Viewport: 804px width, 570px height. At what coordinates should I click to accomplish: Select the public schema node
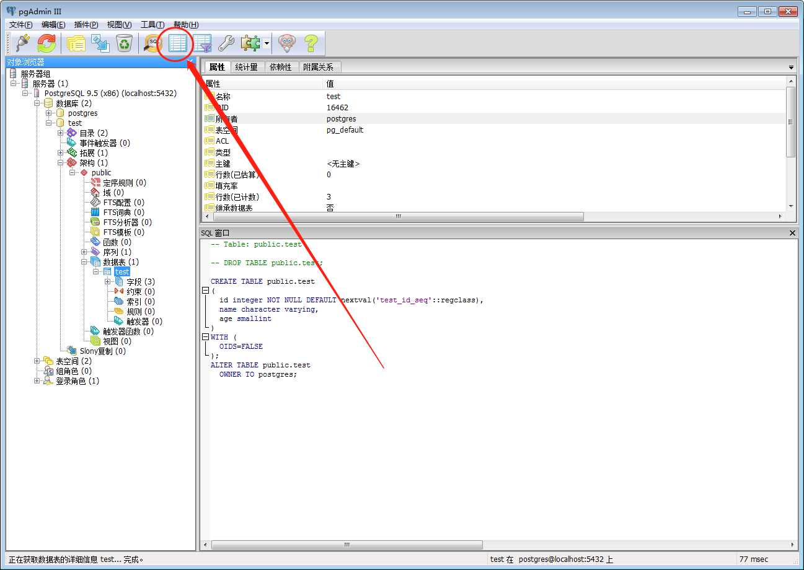101,173
